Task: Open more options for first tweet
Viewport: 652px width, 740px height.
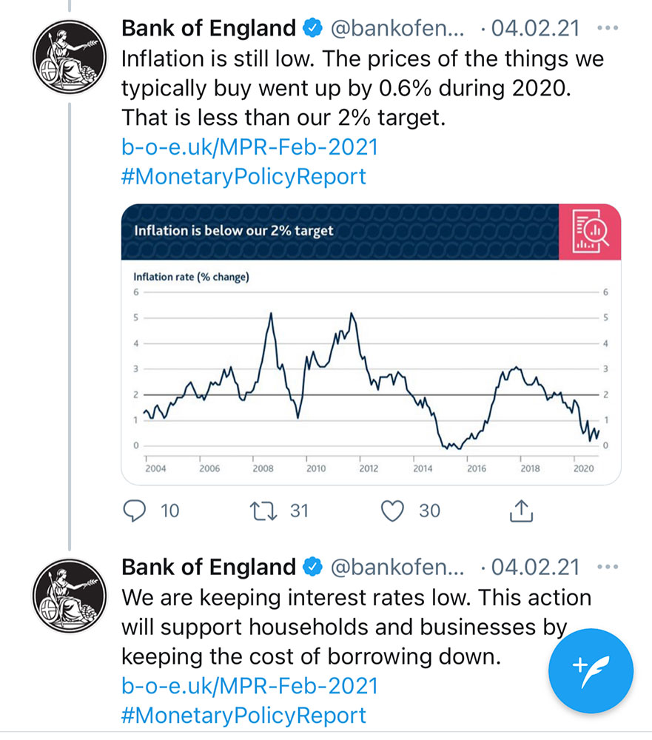Action: (607, 29)
